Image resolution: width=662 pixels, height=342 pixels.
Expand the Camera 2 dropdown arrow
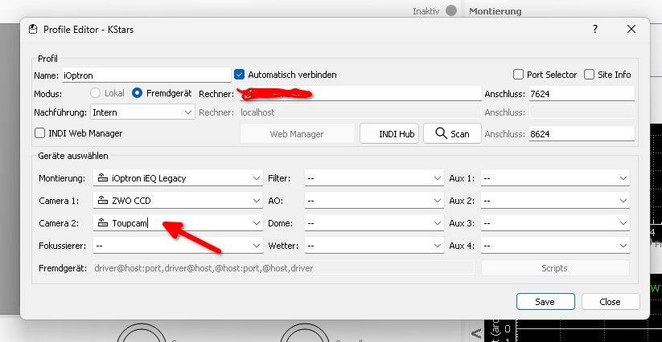(257, 223)
